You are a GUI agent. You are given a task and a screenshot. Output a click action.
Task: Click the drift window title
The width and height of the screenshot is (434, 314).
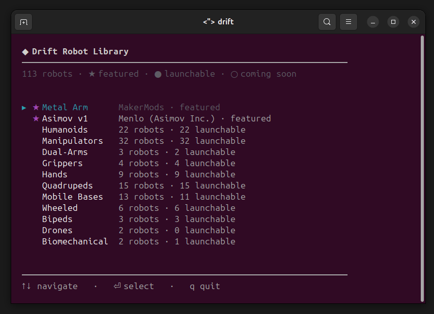pyautogui.click(x=218, y=22)
